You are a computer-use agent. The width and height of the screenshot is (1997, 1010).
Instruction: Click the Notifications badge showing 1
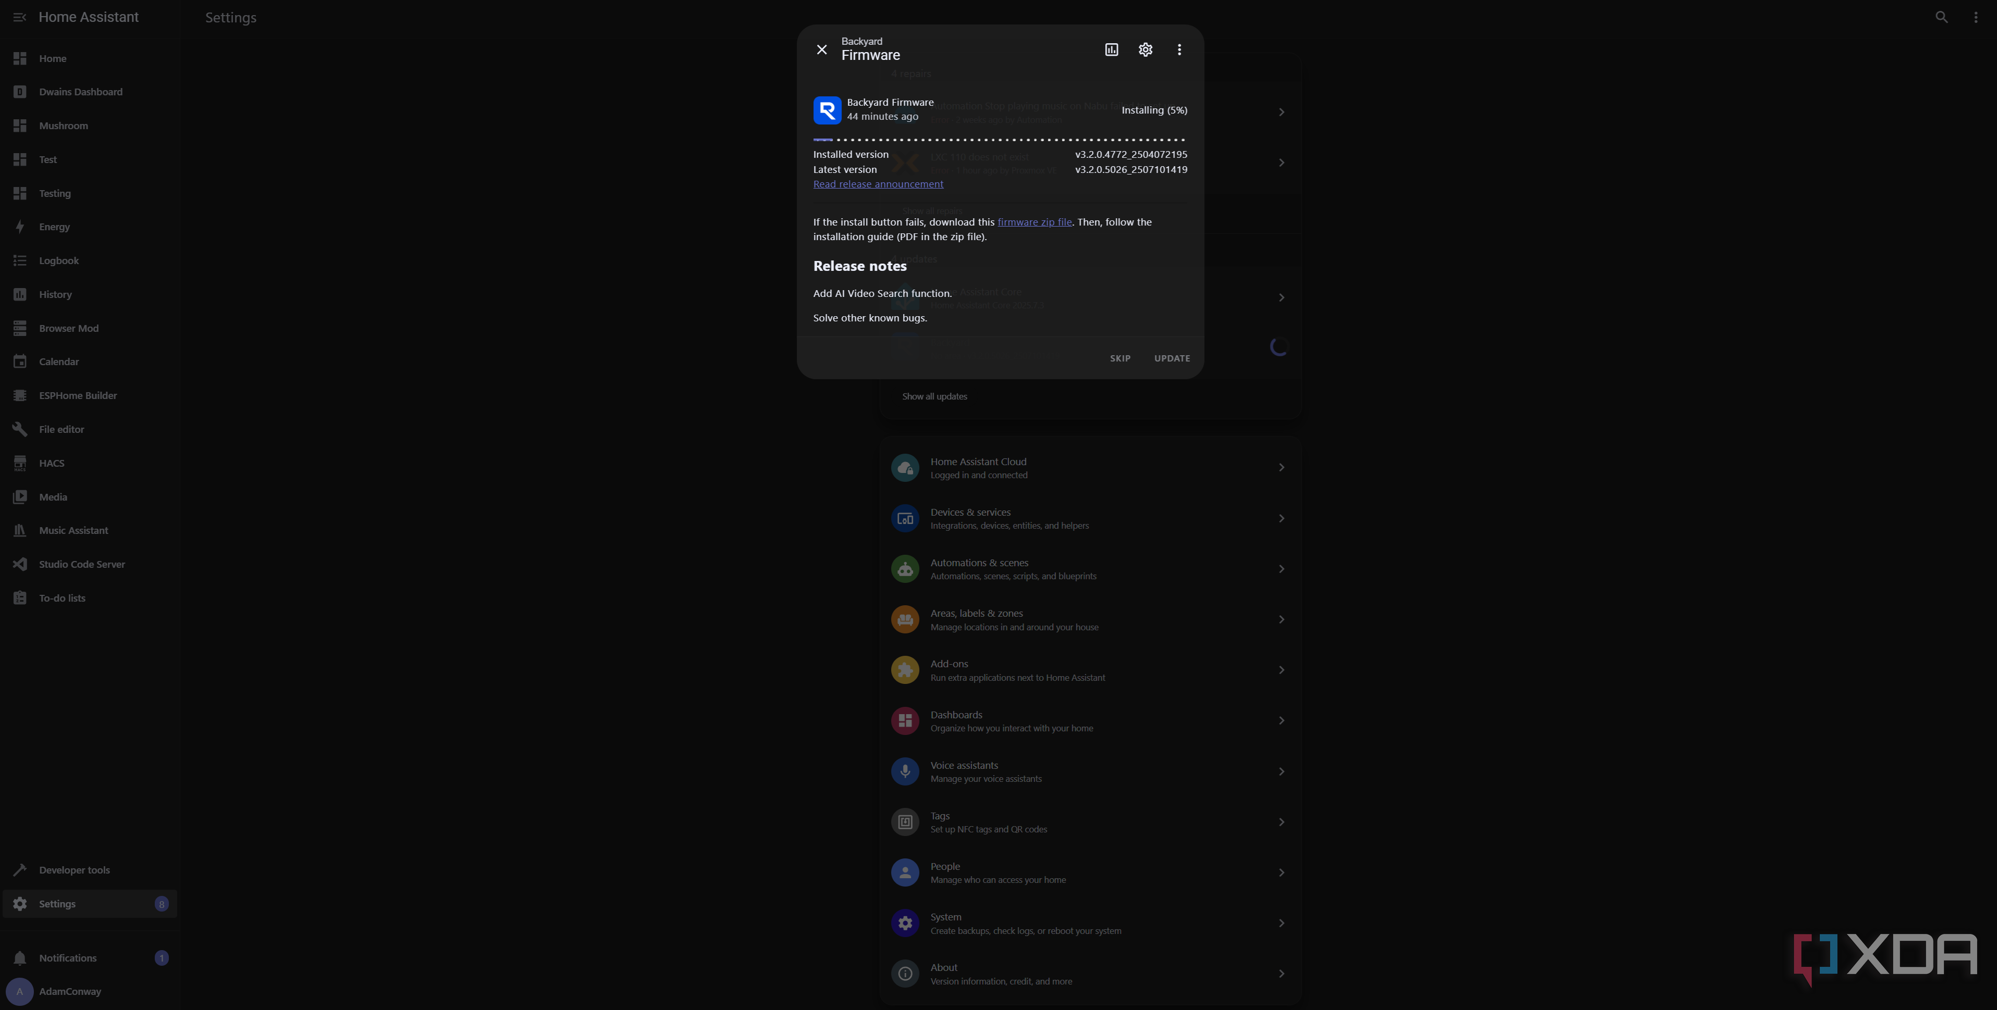[161, 958]
